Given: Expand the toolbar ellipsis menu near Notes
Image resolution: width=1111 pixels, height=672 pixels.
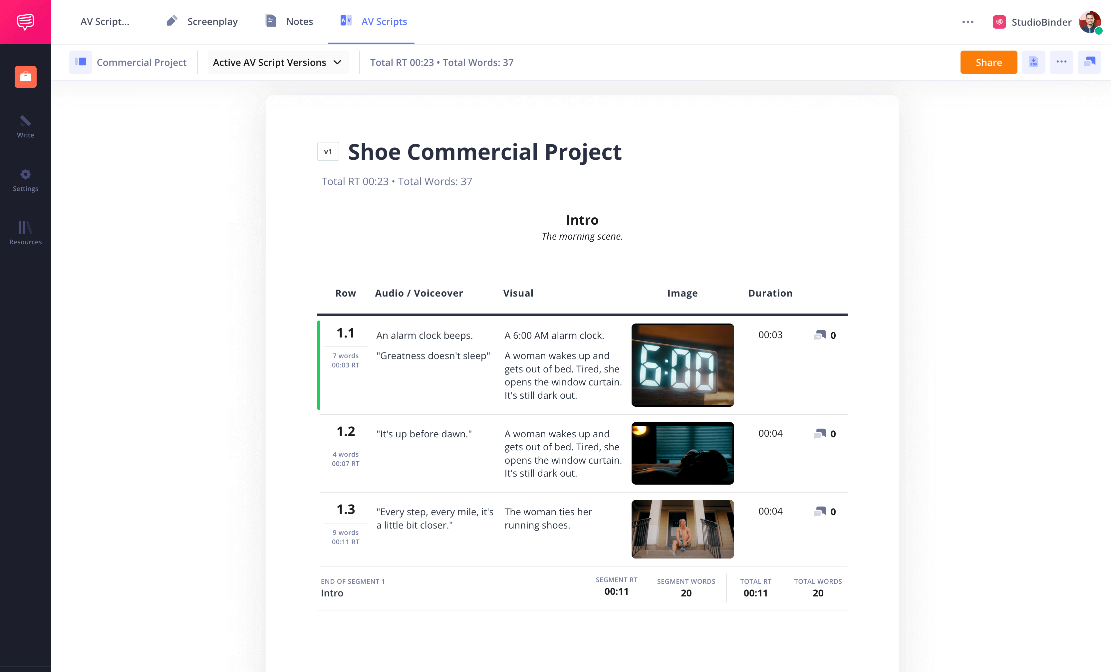Looking at the screenshot, I should click(968, 22).
